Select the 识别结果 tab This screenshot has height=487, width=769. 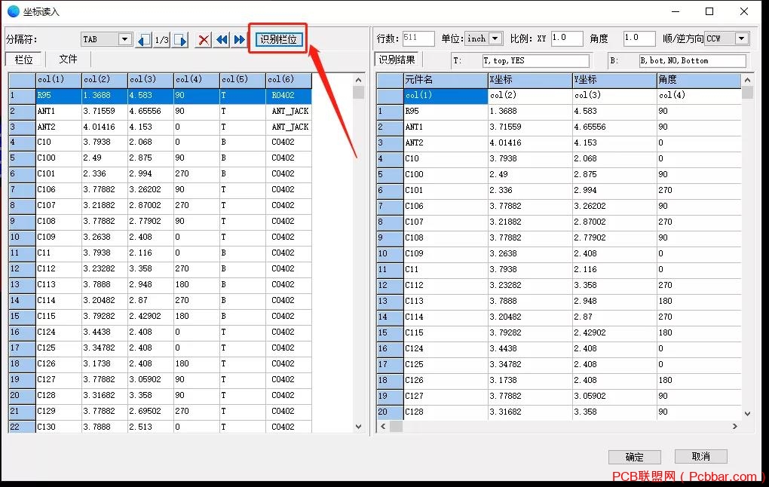click(x=397, y=60)
